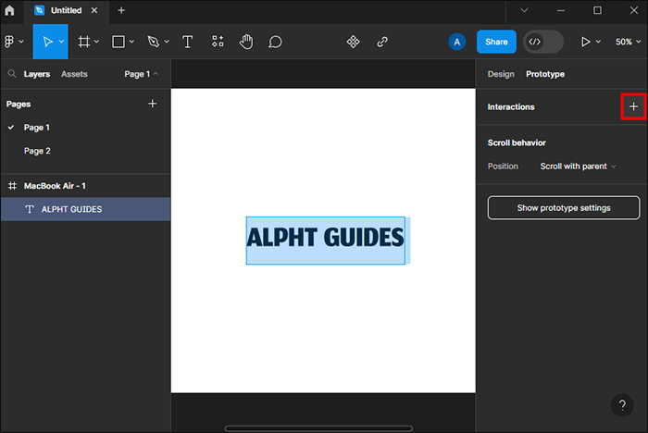Switch to the Assets tab
Viewport: 648px width, 433px height.
74,74
